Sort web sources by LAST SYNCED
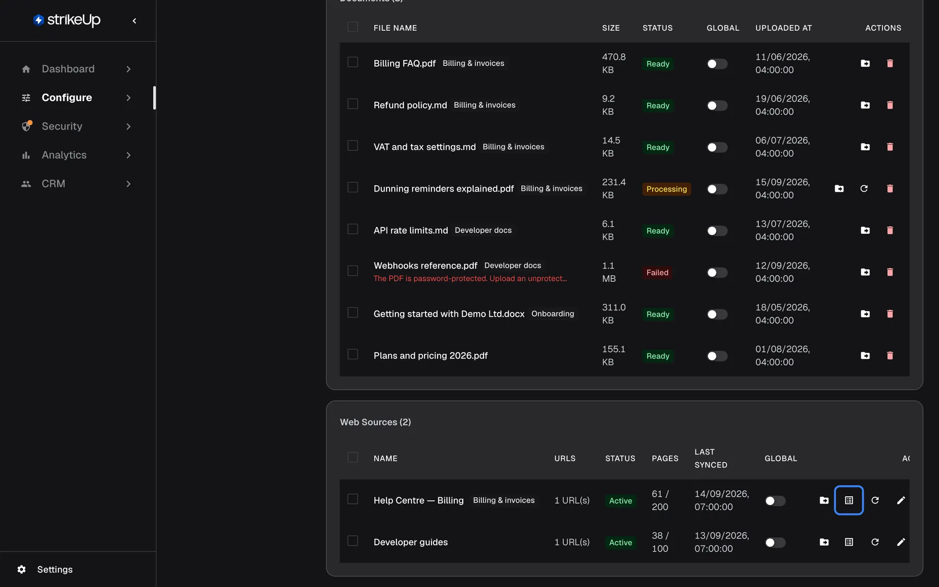 pyautogui.click(x=711, y=458)
